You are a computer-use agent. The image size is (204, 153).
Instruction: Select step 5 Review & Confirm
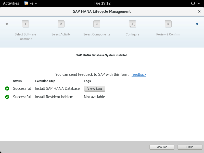168,24
